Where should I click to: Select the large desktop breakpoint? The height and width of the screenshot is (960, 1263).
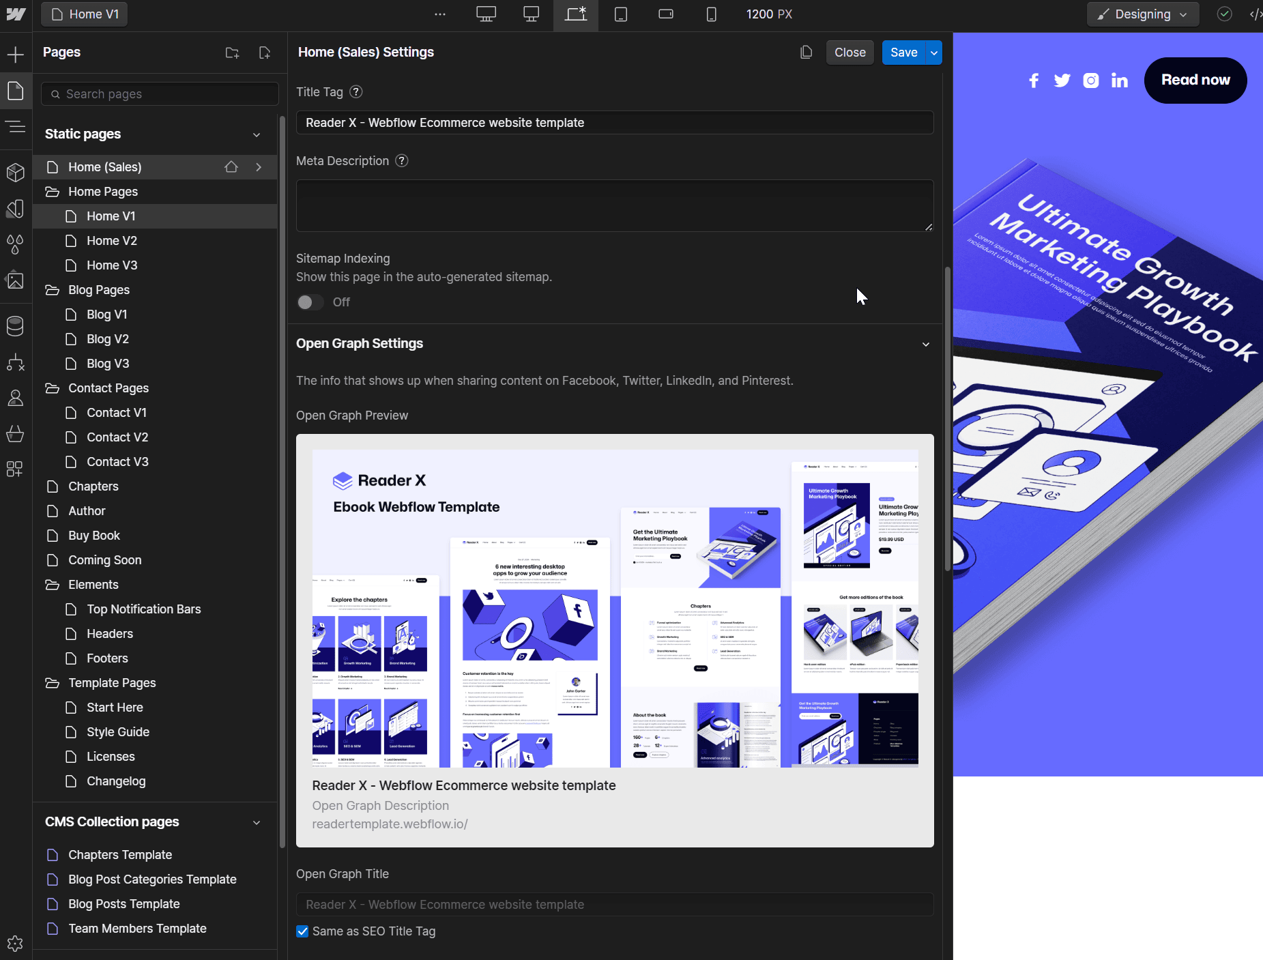click(x=486, y=14)
